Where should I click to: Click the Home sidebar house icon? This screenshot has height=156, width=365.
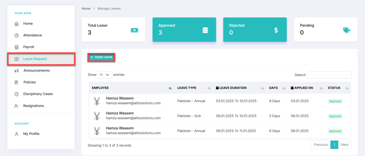click(x=16, y=24)
